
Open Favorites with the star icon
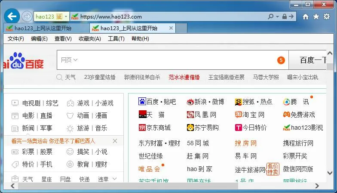point(316,16)
